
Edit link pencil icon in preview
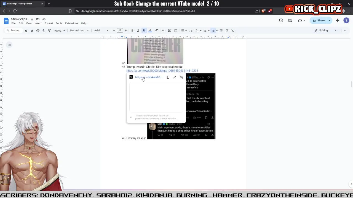coord(175,77)
